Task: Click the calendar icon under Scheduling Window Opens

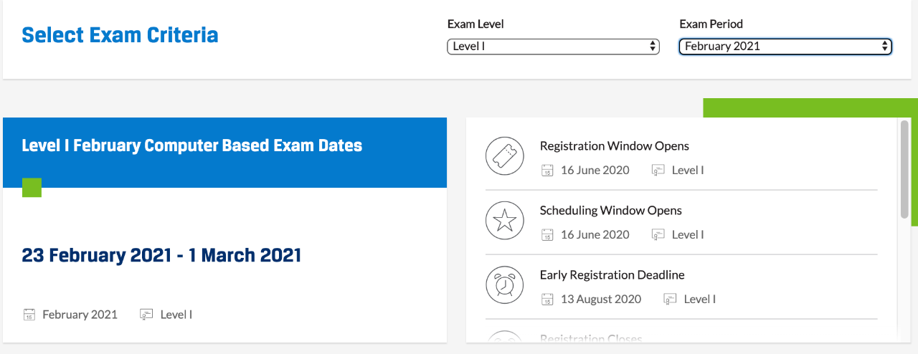Action: [x=547, y=235]
